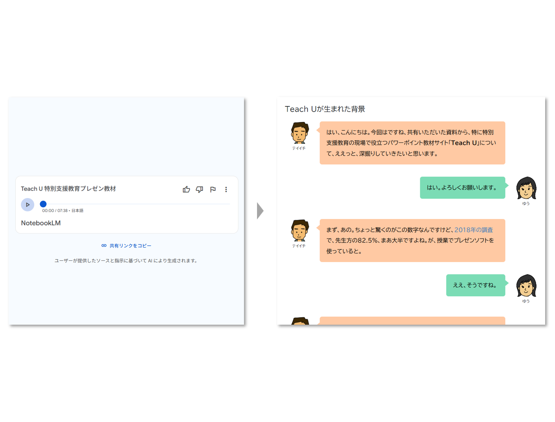Click the gray arrow between the two panels
This screenshot has width=555, height=422.
(x=260, y=211)
